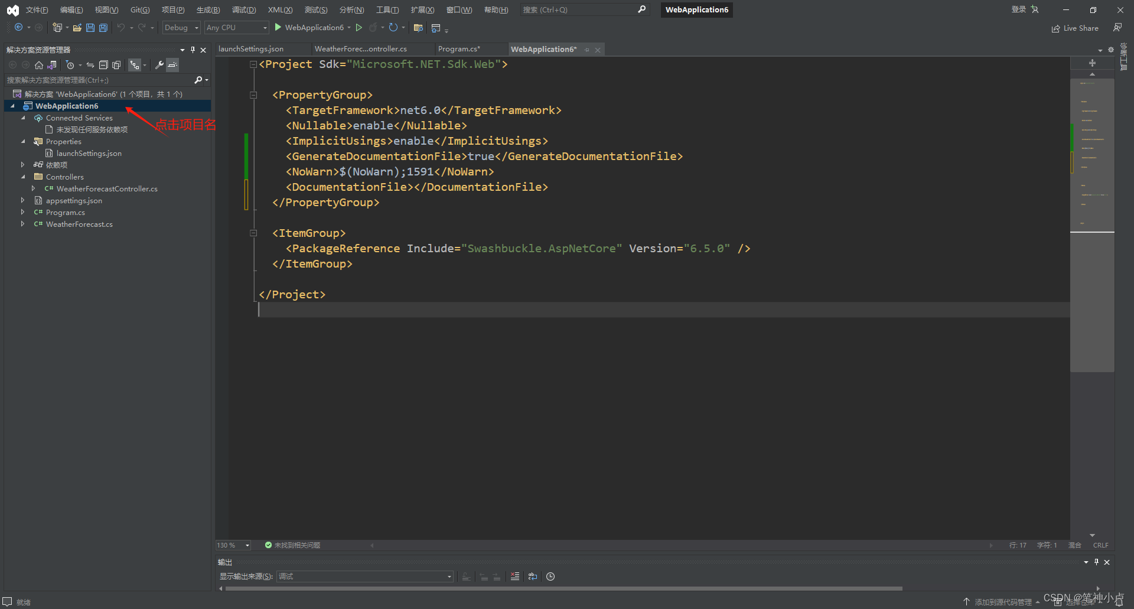Viewport: 1134px width, 609px height.
Task: Click the feedback bell icon top right
Action: pos(1118,27)
